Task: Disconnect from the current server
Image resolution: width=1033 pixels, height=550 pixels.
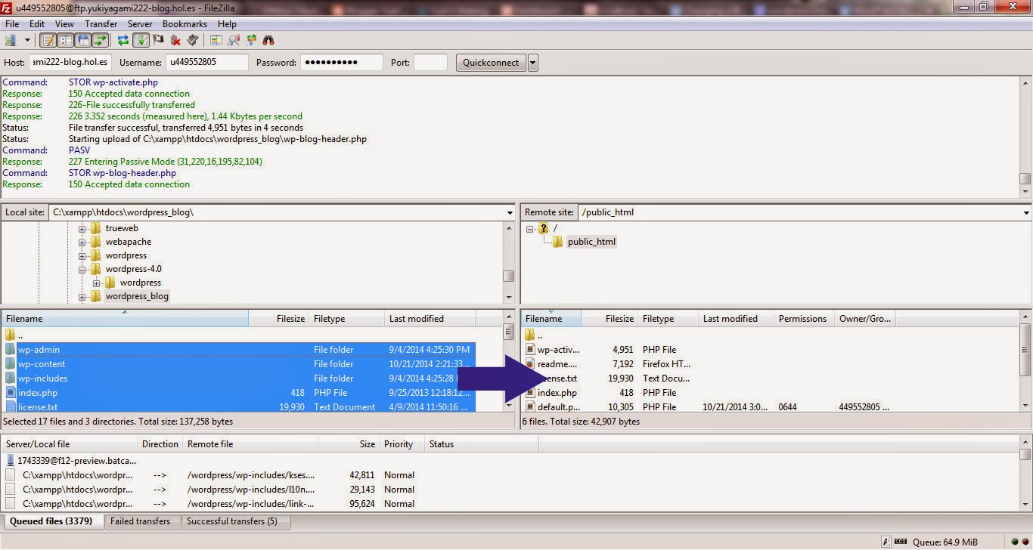Action: (175, 40)
